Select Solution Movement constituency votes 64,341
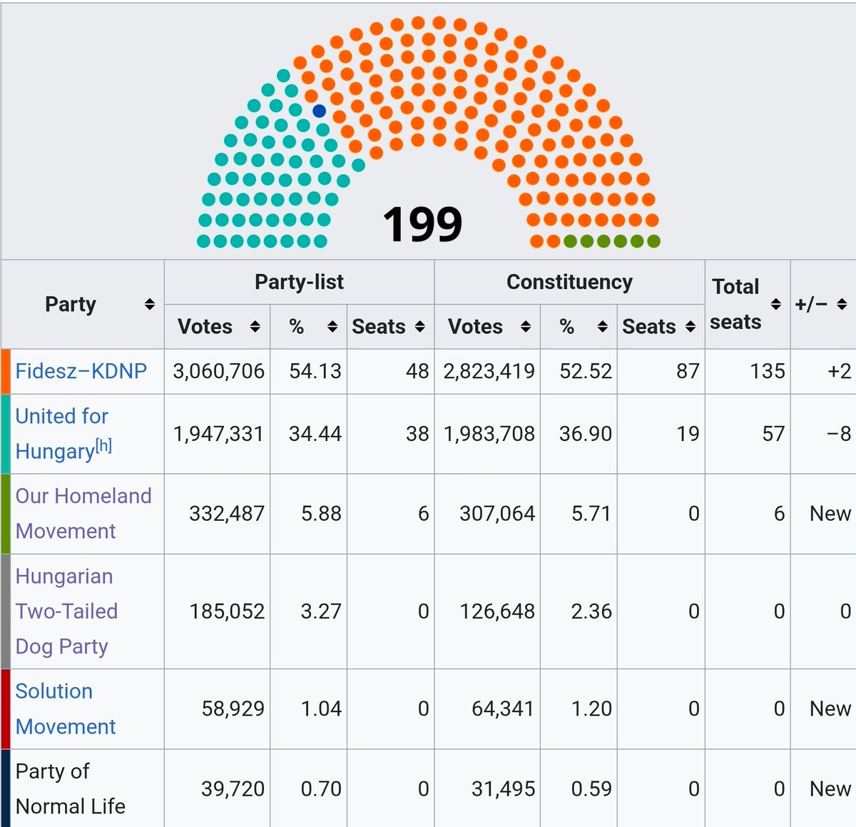Screen dimensions: 856x827 [503, 709]
